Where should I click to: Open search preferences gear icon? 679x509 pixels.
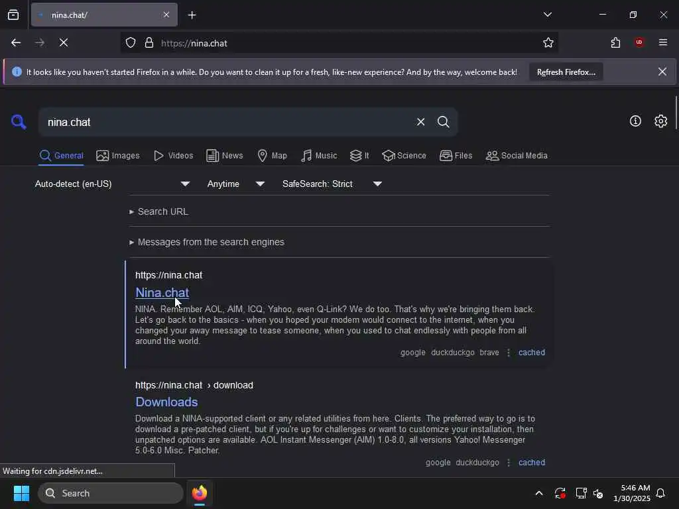click(661, 121)
